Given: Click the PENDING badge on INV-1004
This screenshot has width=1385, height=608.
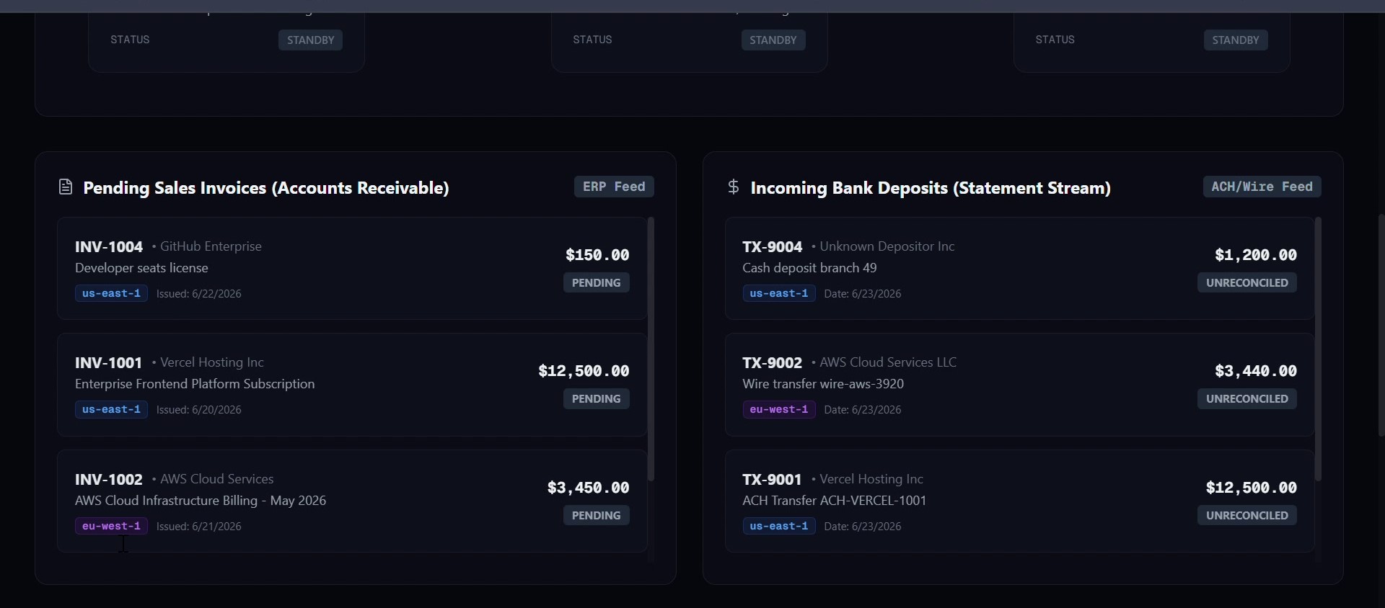Looking at the screenshot, I should (596, 283).
